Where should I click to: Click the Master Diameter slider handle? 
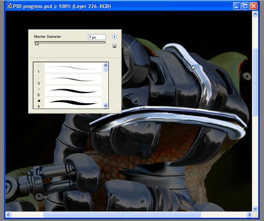point(36,43)
